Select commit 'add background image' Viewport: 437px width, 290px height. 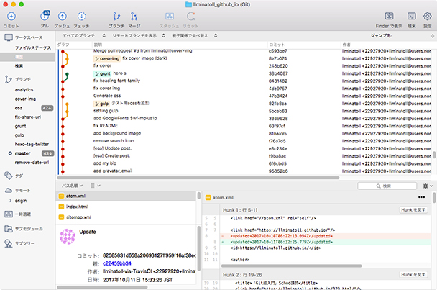tap(117, 133)
